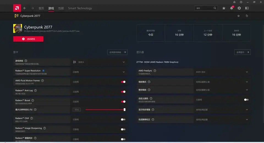Viewport: 264px width, 143px height.
Task: Open the help question-mark icon in title bar
Action: tap(241, 2)
